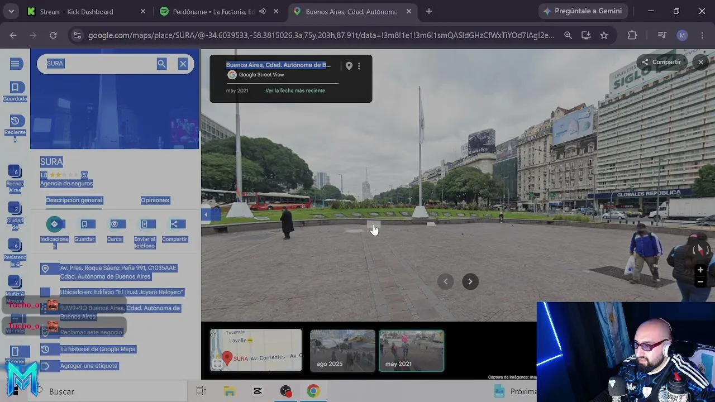The width and height of the screenshot is (715, 402).
Task: Select the may 2021 Street View thumbnail
Action: pyautogui.click(x=411, y=351)
